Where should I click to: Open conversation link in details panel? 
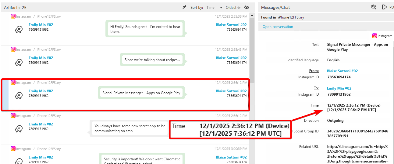pyautogui.click(x=278, y=27)
